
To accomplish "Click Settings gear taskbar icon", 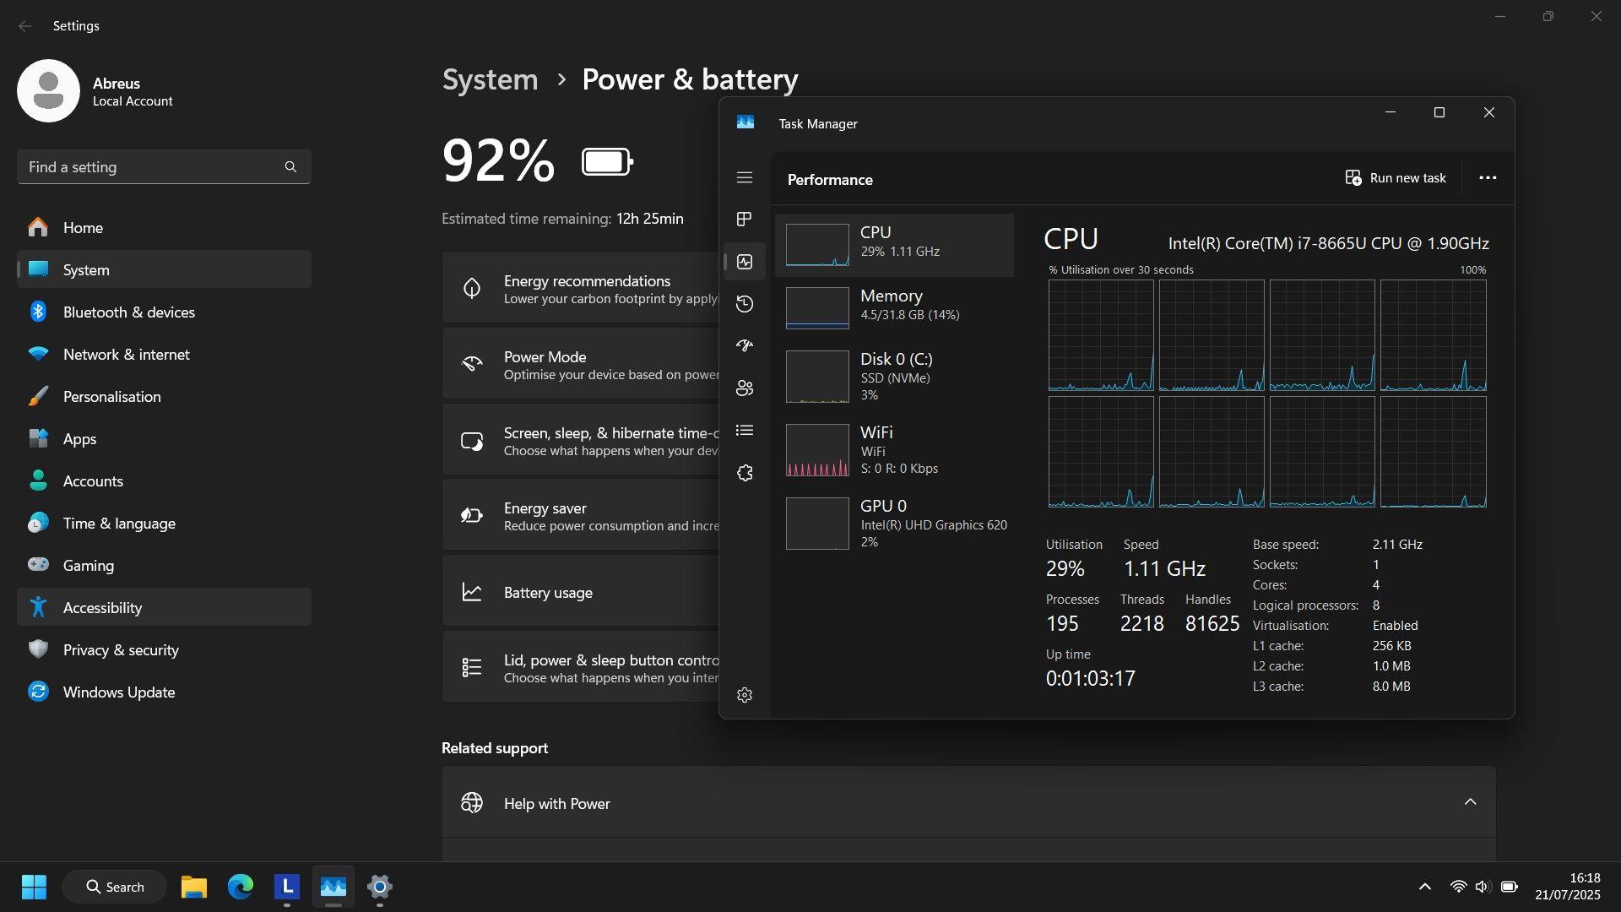I will pyautogui.click(x=380, y=887).
